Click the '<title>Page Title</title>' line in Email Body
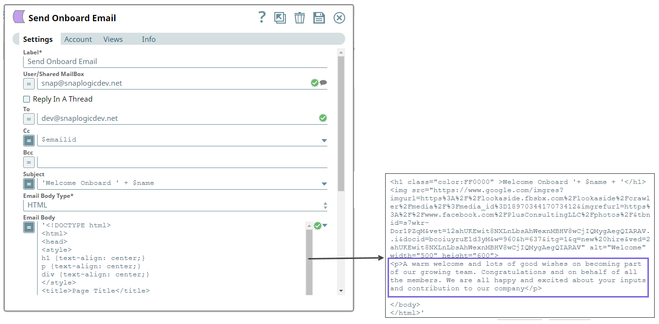 96,291
